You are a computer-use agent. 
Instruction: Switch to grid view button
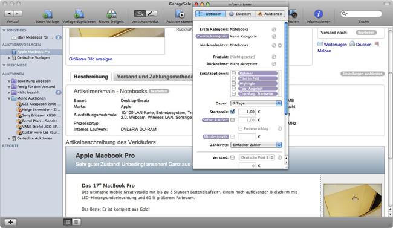[x=68, y=222]
